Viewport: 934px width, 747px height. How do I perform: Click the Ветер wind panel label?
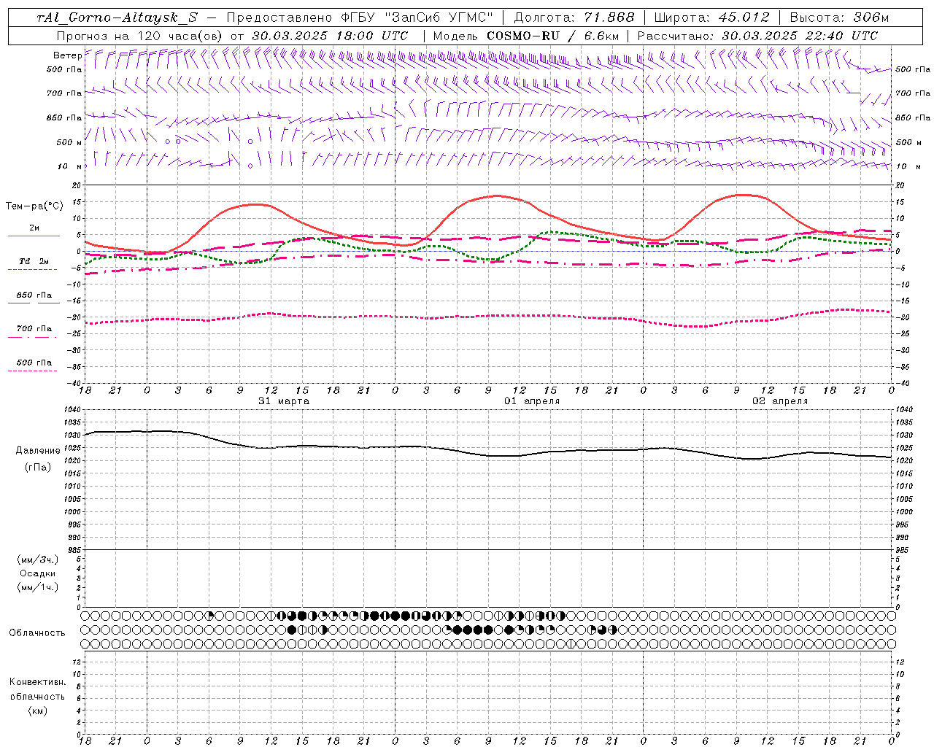[67, 55]
